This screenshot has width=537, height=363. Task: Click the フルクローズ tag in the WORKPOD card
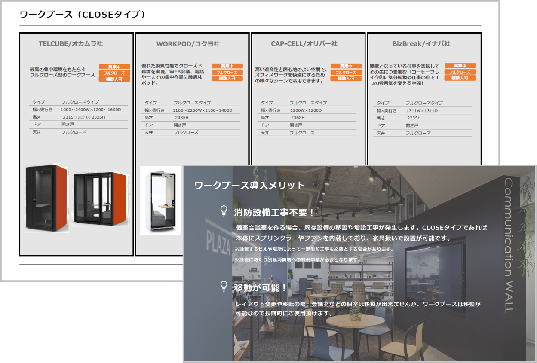(227, 73)
